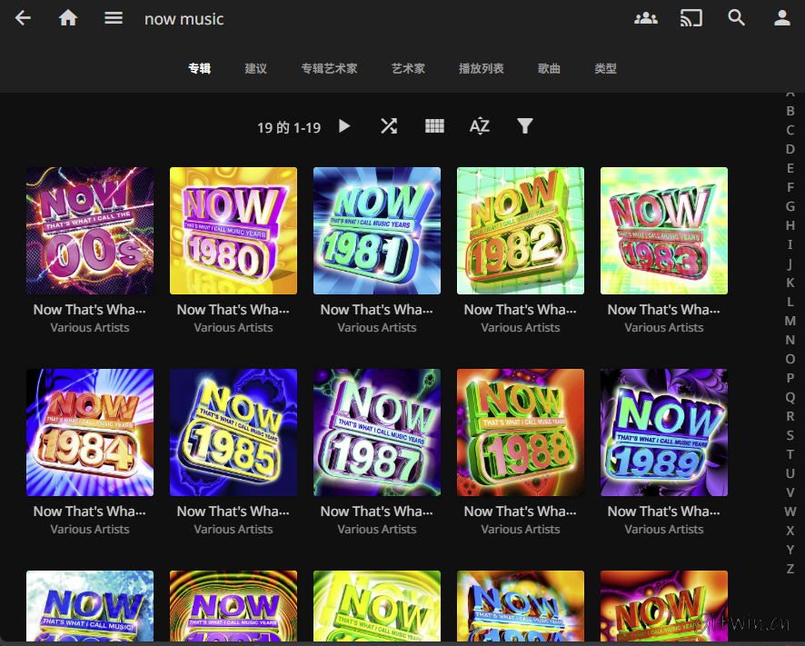Jump to letter B in alphabet picker
Screen dimensions: 805x646
click(x=790, y=111)
